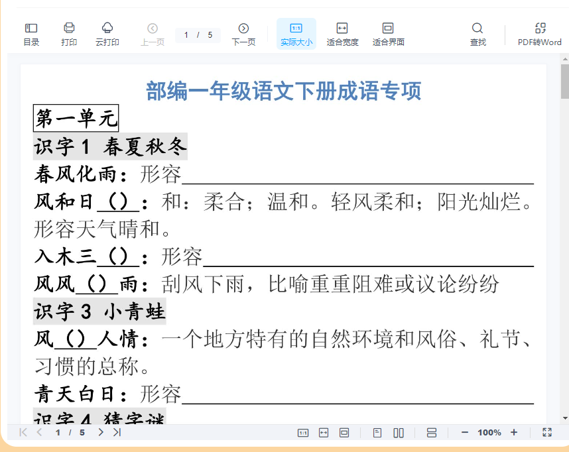
Task: Enter fullscreen mode from the status bar
Action: click(547, 432)
